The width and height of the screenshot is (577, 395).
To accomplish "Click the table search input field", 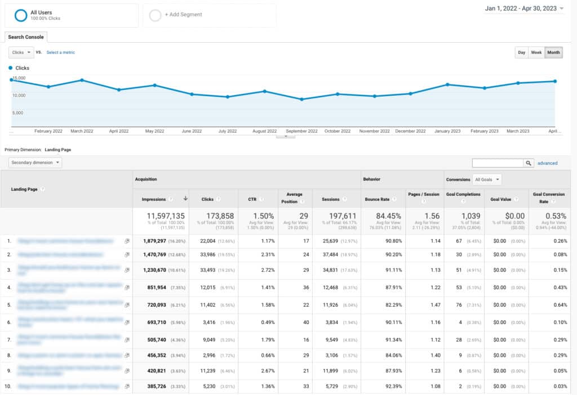I will point(498,163).
